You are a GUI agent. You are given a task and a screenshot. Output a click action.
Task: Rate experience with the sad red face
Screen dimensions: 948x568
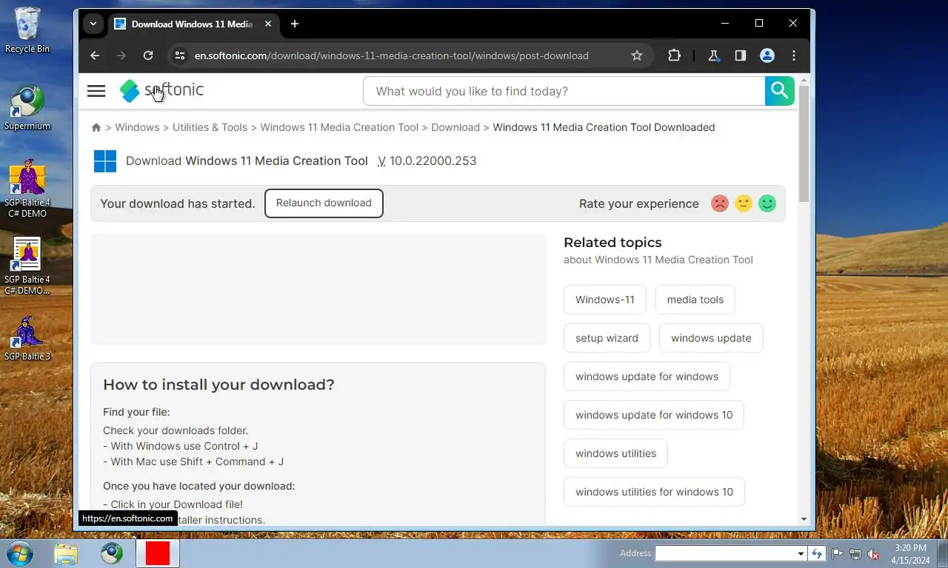click(x=720, y=203)
